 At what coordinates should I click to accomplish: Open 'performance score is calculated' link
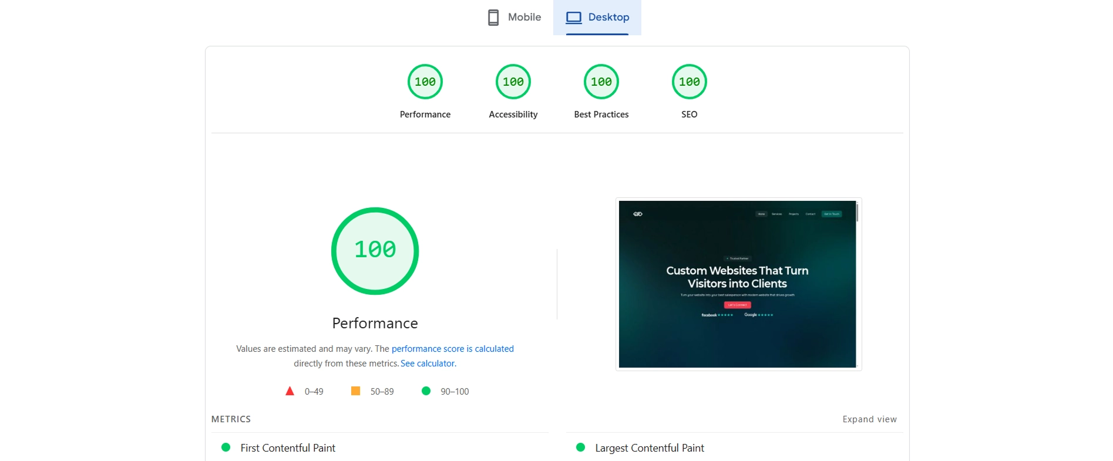(453, 349)
